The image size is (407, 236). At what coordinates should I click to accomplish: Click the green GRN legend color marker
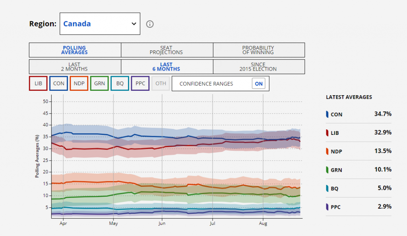coord(327,170)
